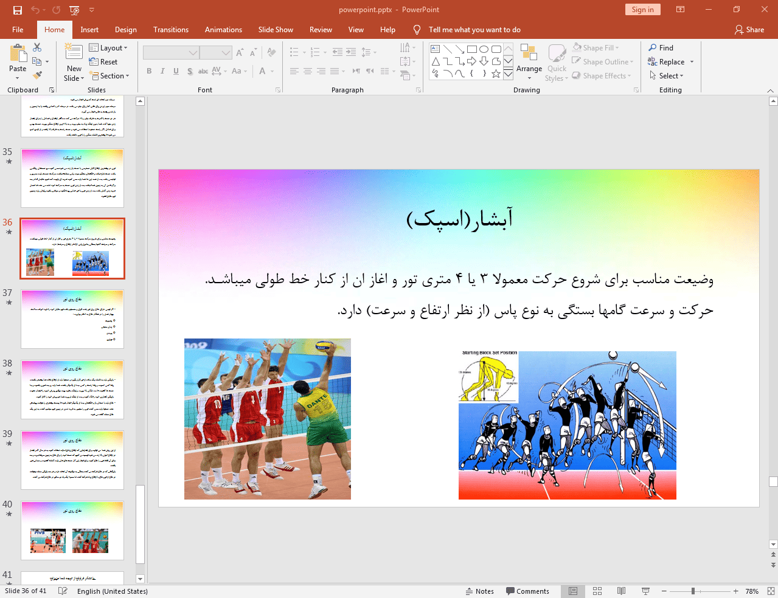Toggle Bold formatting
778x598 pixels.
click(x=149, y=71)
